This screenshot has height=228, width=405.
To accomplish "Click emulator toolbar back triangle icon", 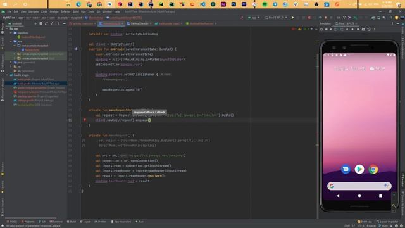I will tap(347, 30).
